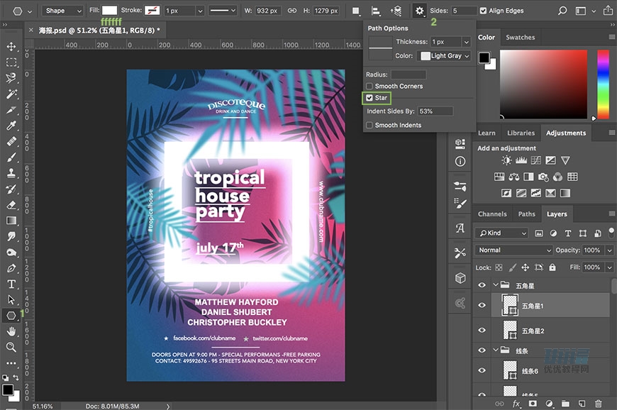Image resolution: width=617 pixels, height=410 pixels.
Task: Enable the Smooth Corners checkbox
Action: (x=369, y=86)
